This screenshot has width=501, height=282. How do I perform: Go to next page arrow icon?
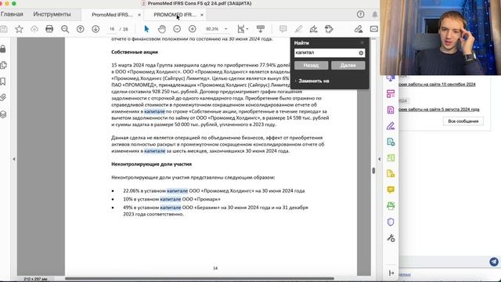(x=96, y=29)
